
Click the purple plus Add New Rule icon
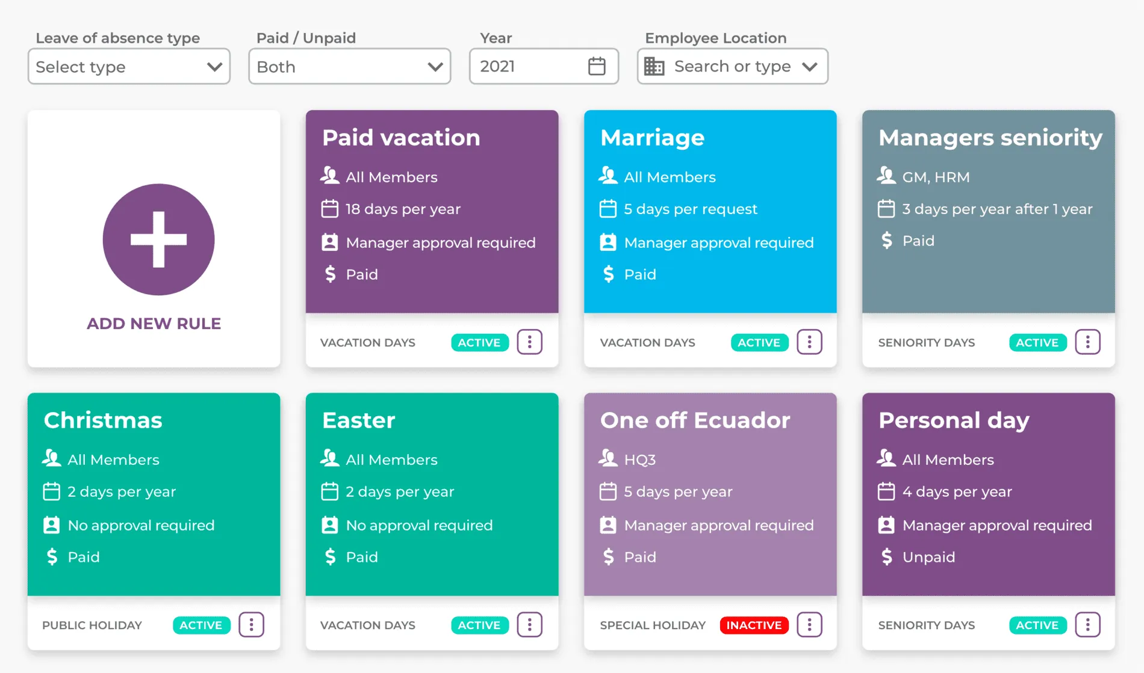(x=158, y=239)
